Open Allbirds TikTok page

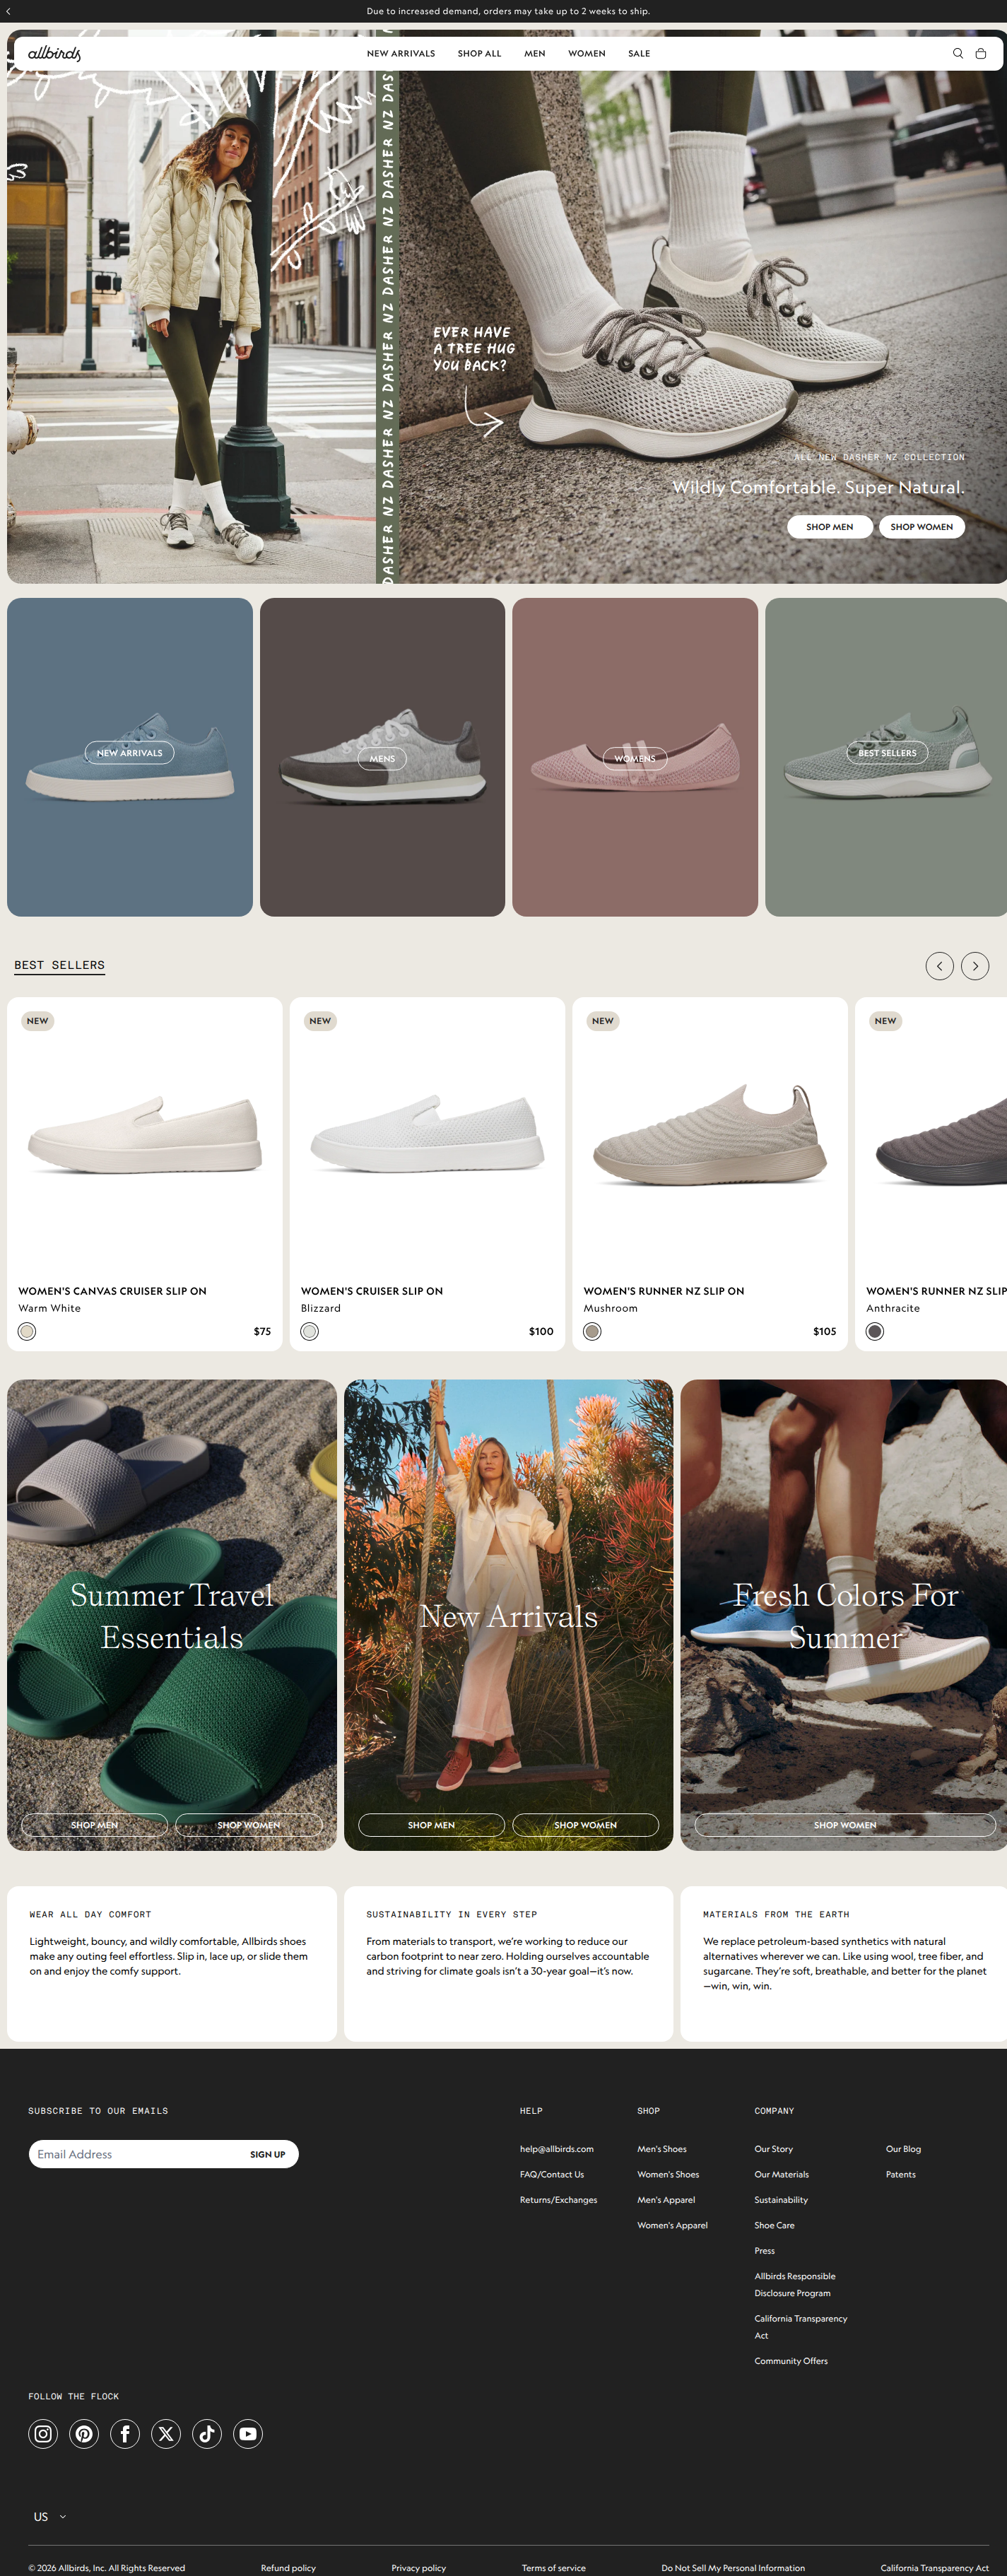207,2433
